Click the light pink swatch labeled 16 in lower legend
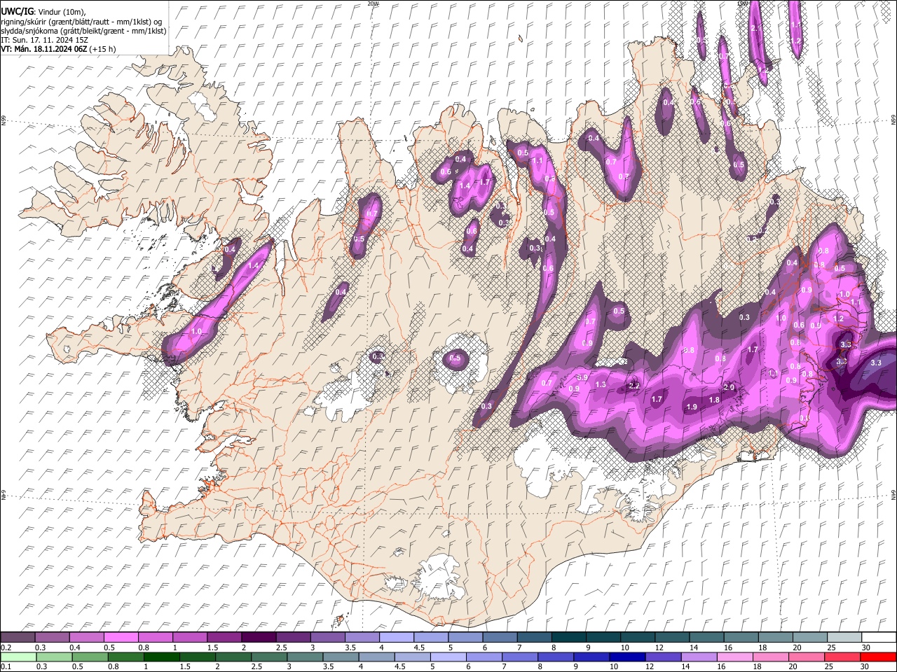This screenshot has height=672, width=897. coord(735,657)
